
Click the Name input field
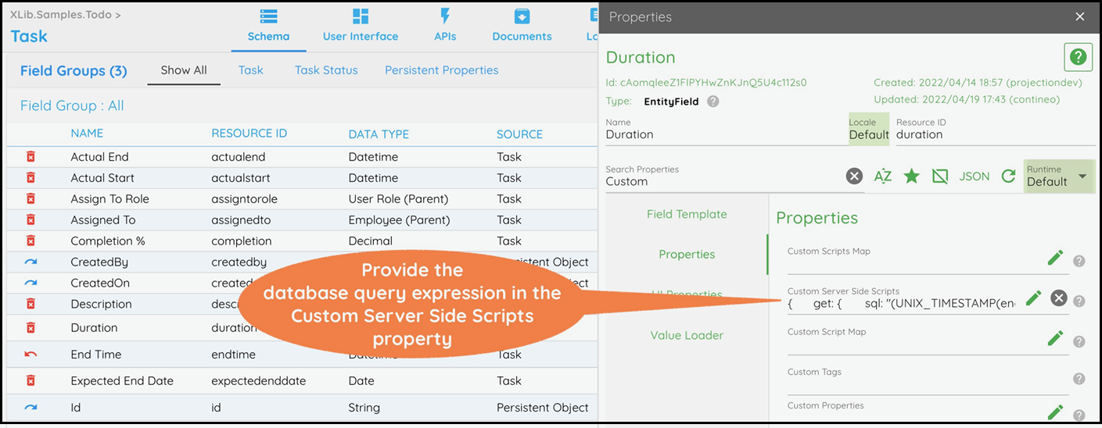[723, 134]
